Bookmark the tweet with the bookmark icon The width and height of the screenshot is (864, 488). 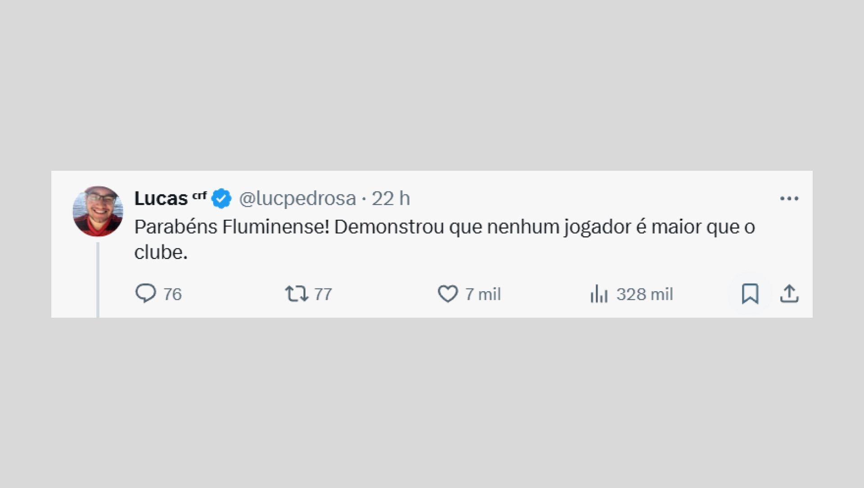point(751,294)
